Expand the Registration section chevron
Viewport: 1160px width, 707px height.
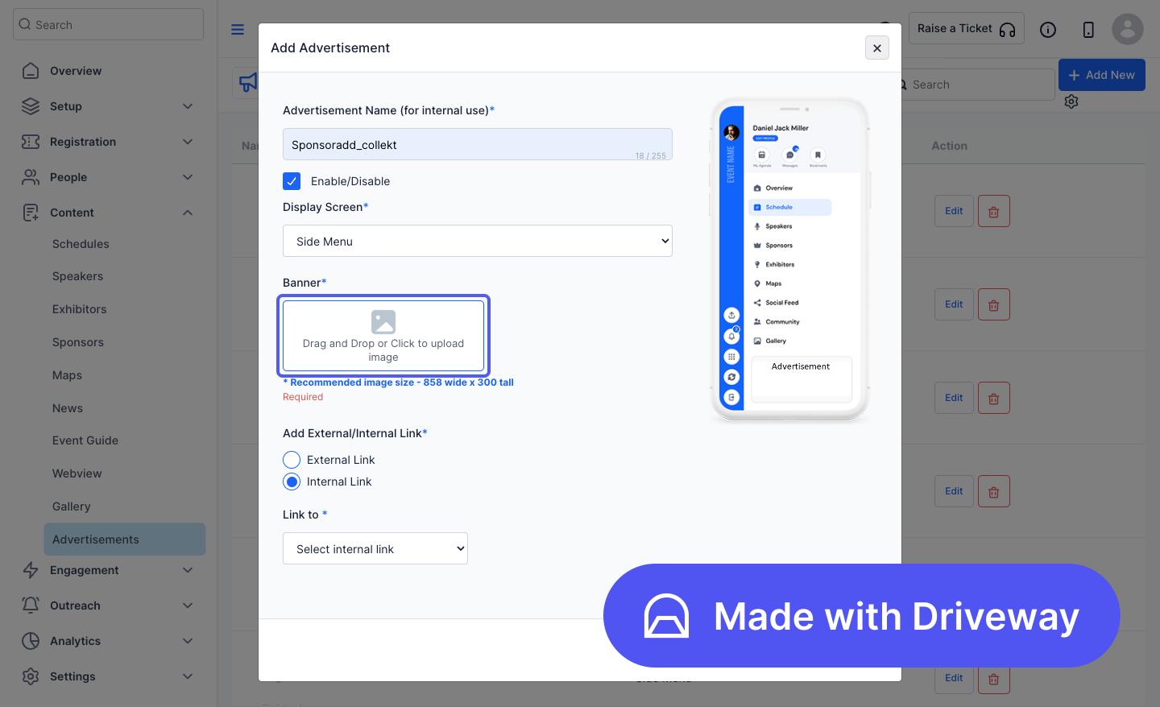pos(188,142)
